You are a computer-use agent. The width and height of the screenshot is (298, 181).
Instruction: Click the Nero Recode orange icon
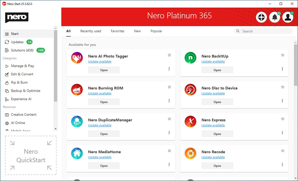pos(190,153)
